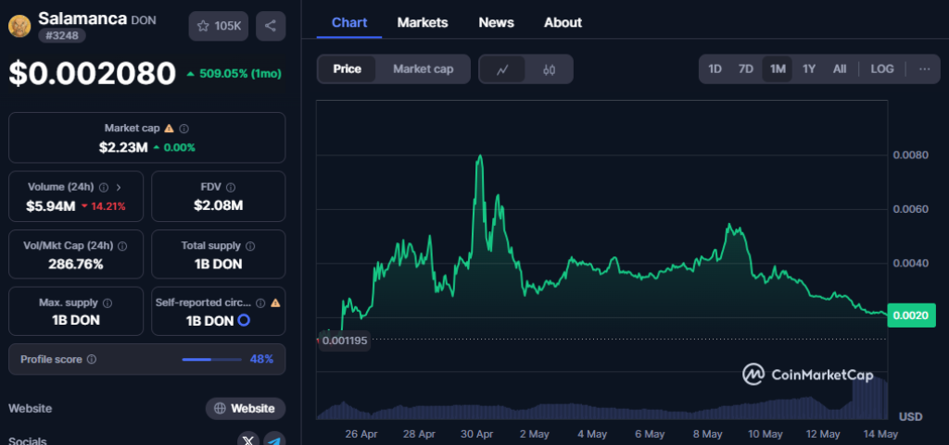Click the $2.08M FDV value
This screenshot has height=445, width=949.
(219, 206)
